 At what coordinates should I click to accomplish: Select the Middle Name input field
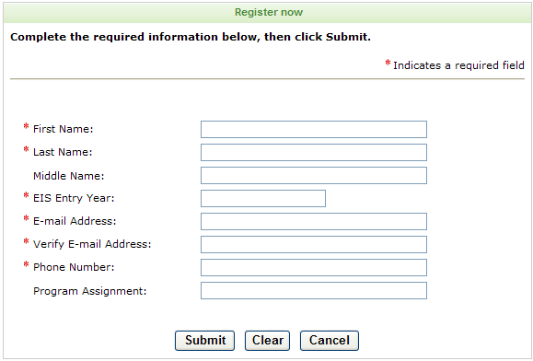314,175
